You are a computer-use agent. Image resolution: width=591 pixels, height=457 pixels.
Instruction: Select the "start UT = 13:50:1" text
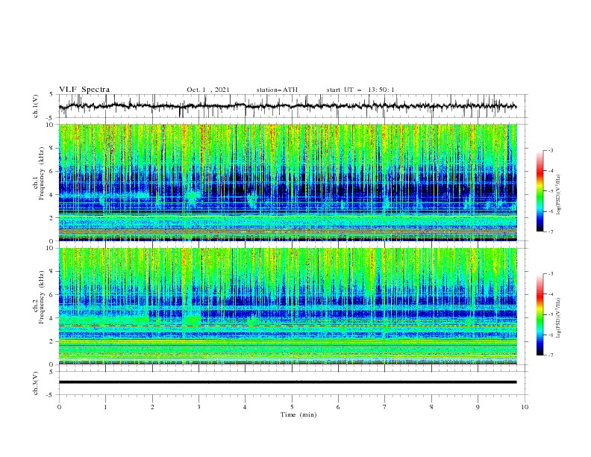pos(360,90)
